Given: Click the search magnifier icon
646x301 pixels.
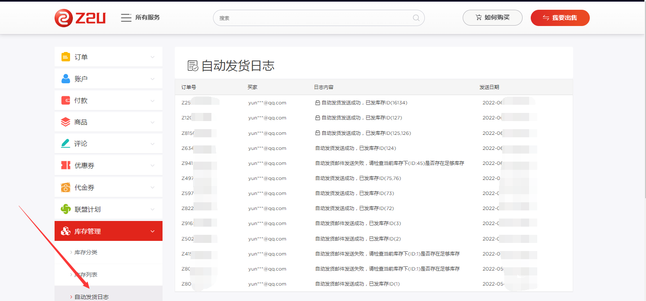Looking at the screenshot, I should (416, 18).
